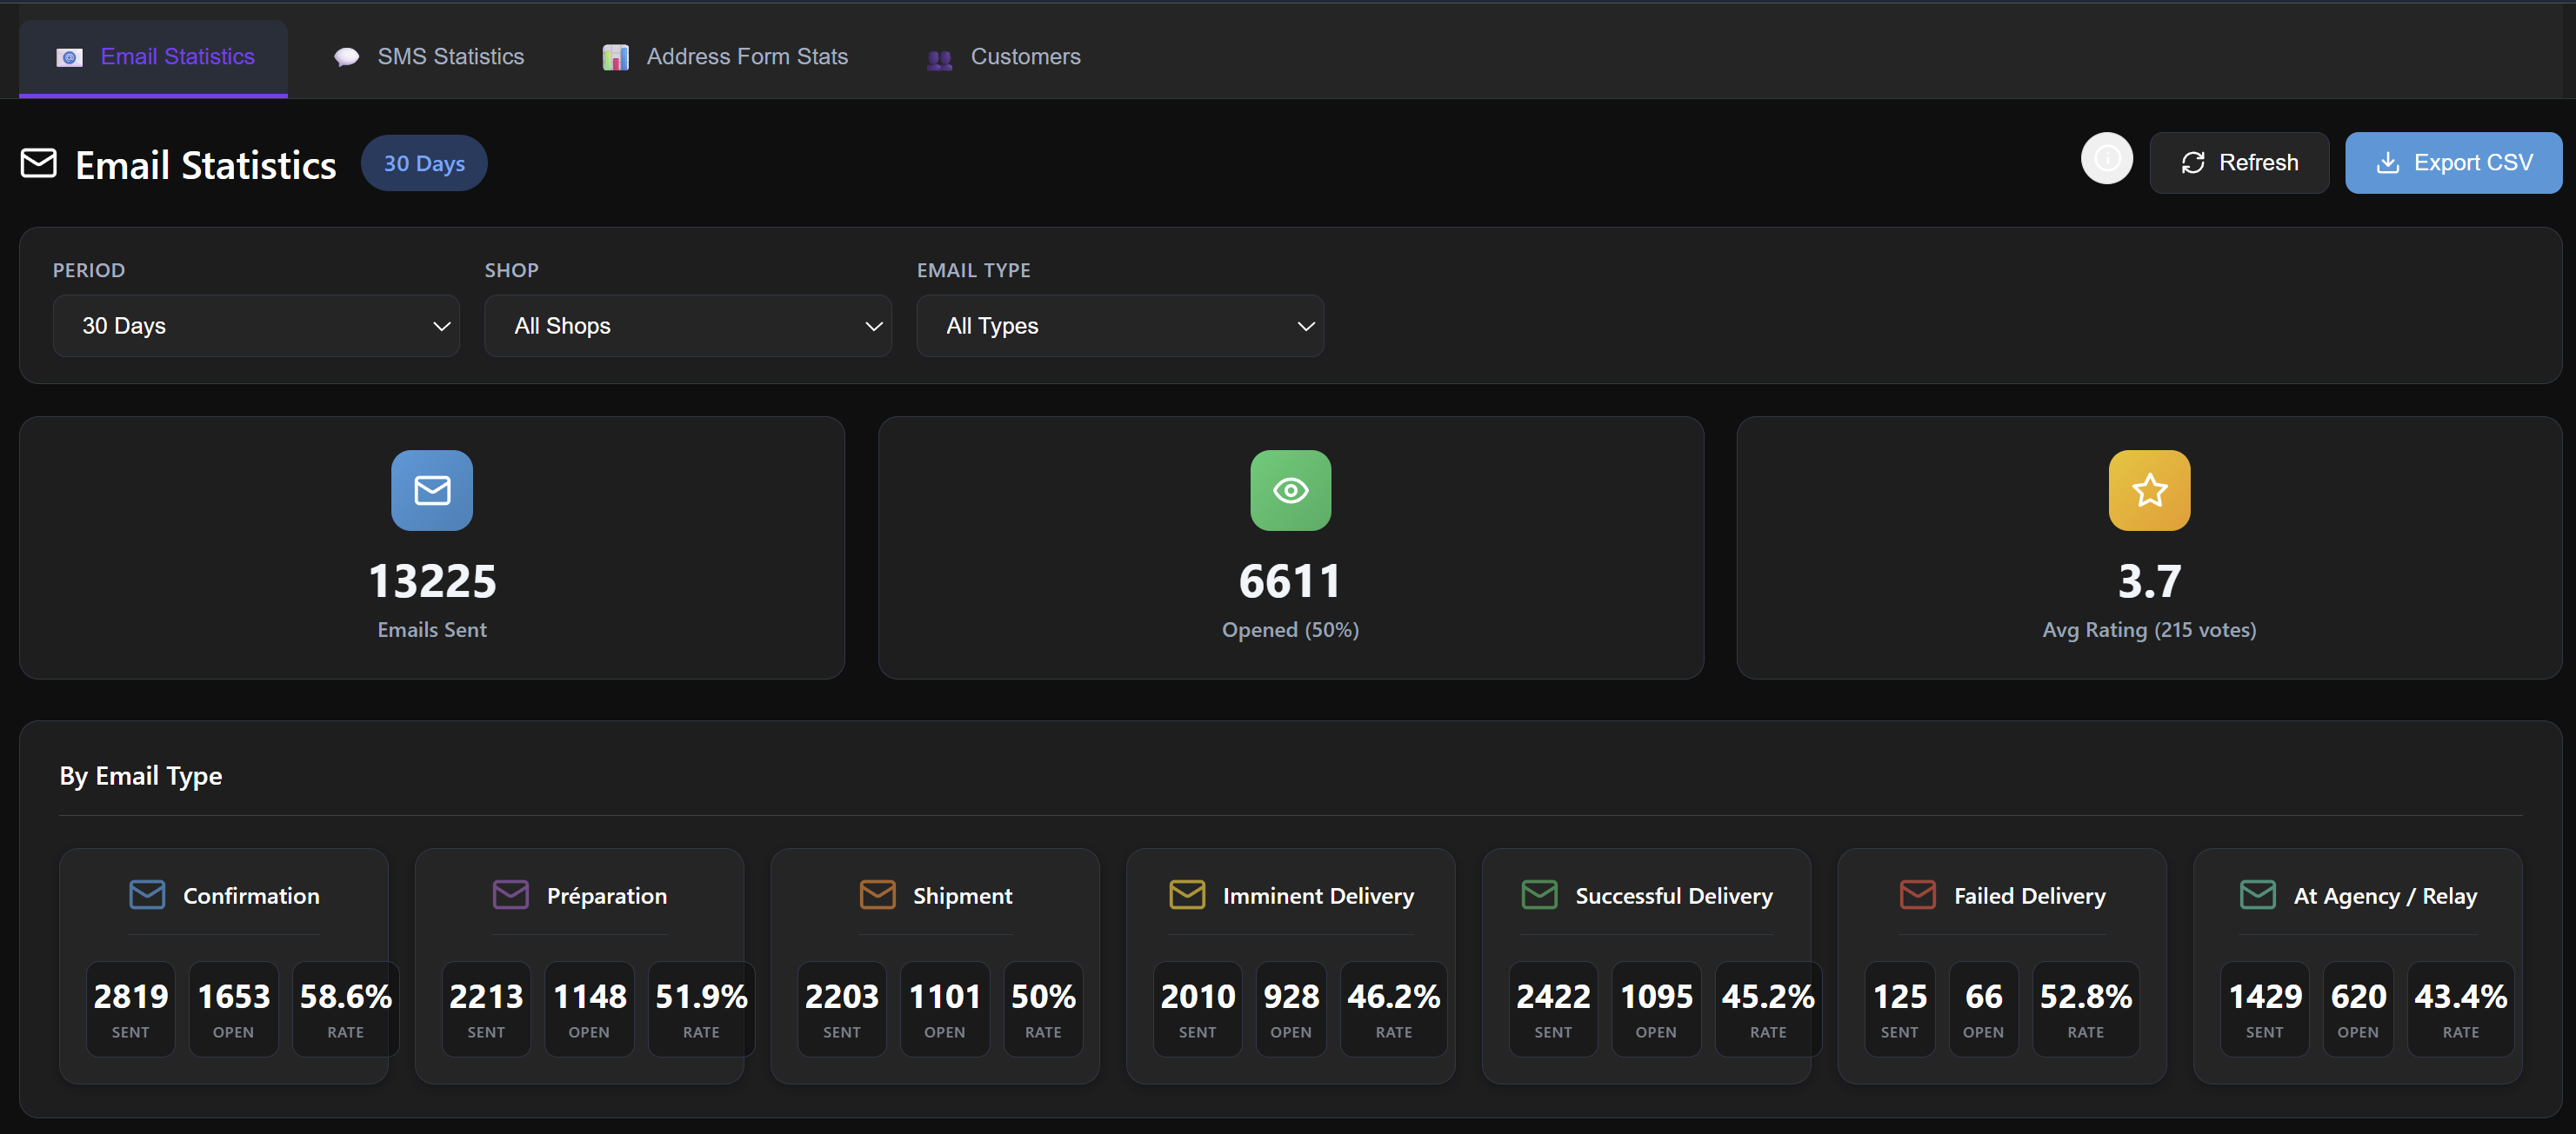Open the Email Type filter showing All Types
This screenshot has width=2576, height=1134.
(x=1120, y=326)
